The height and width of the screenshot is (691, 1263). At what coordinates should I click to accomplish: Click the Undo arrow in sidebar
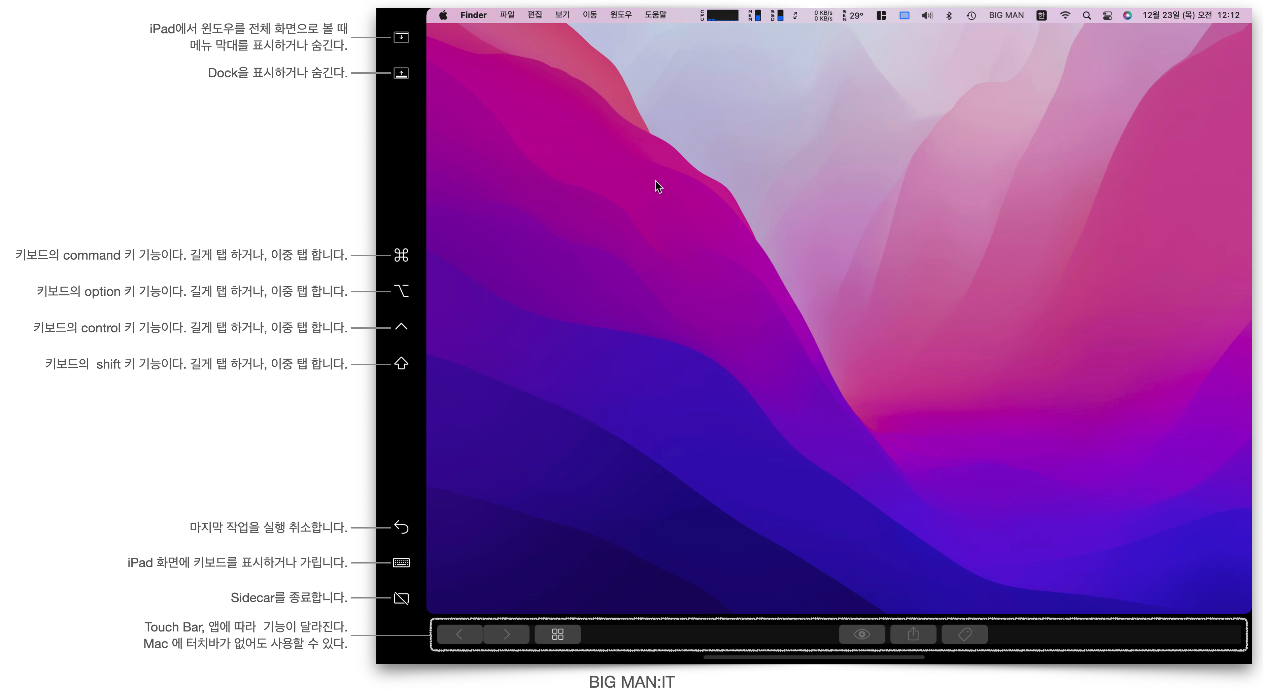coord(401,527)
